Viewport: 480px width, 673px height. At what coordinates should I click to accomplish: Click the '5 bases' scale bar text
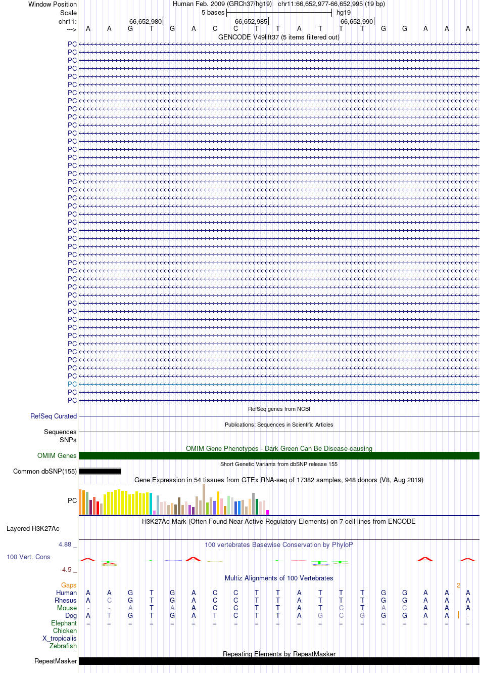click(213, 13)
